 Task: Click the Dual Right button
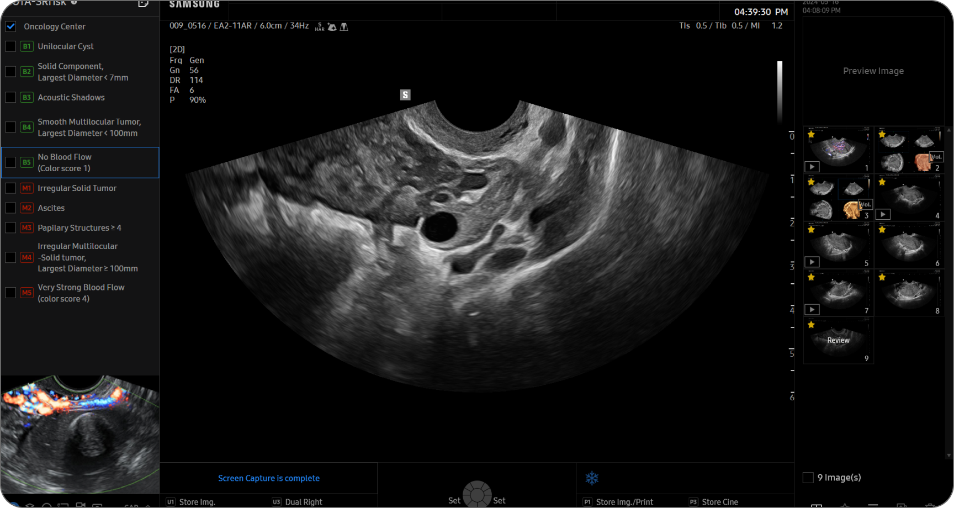297,501
